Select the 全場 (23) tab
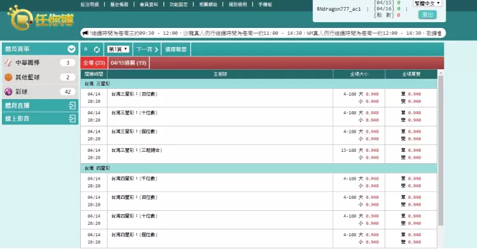The image size is (477, 249). point(94,63)
